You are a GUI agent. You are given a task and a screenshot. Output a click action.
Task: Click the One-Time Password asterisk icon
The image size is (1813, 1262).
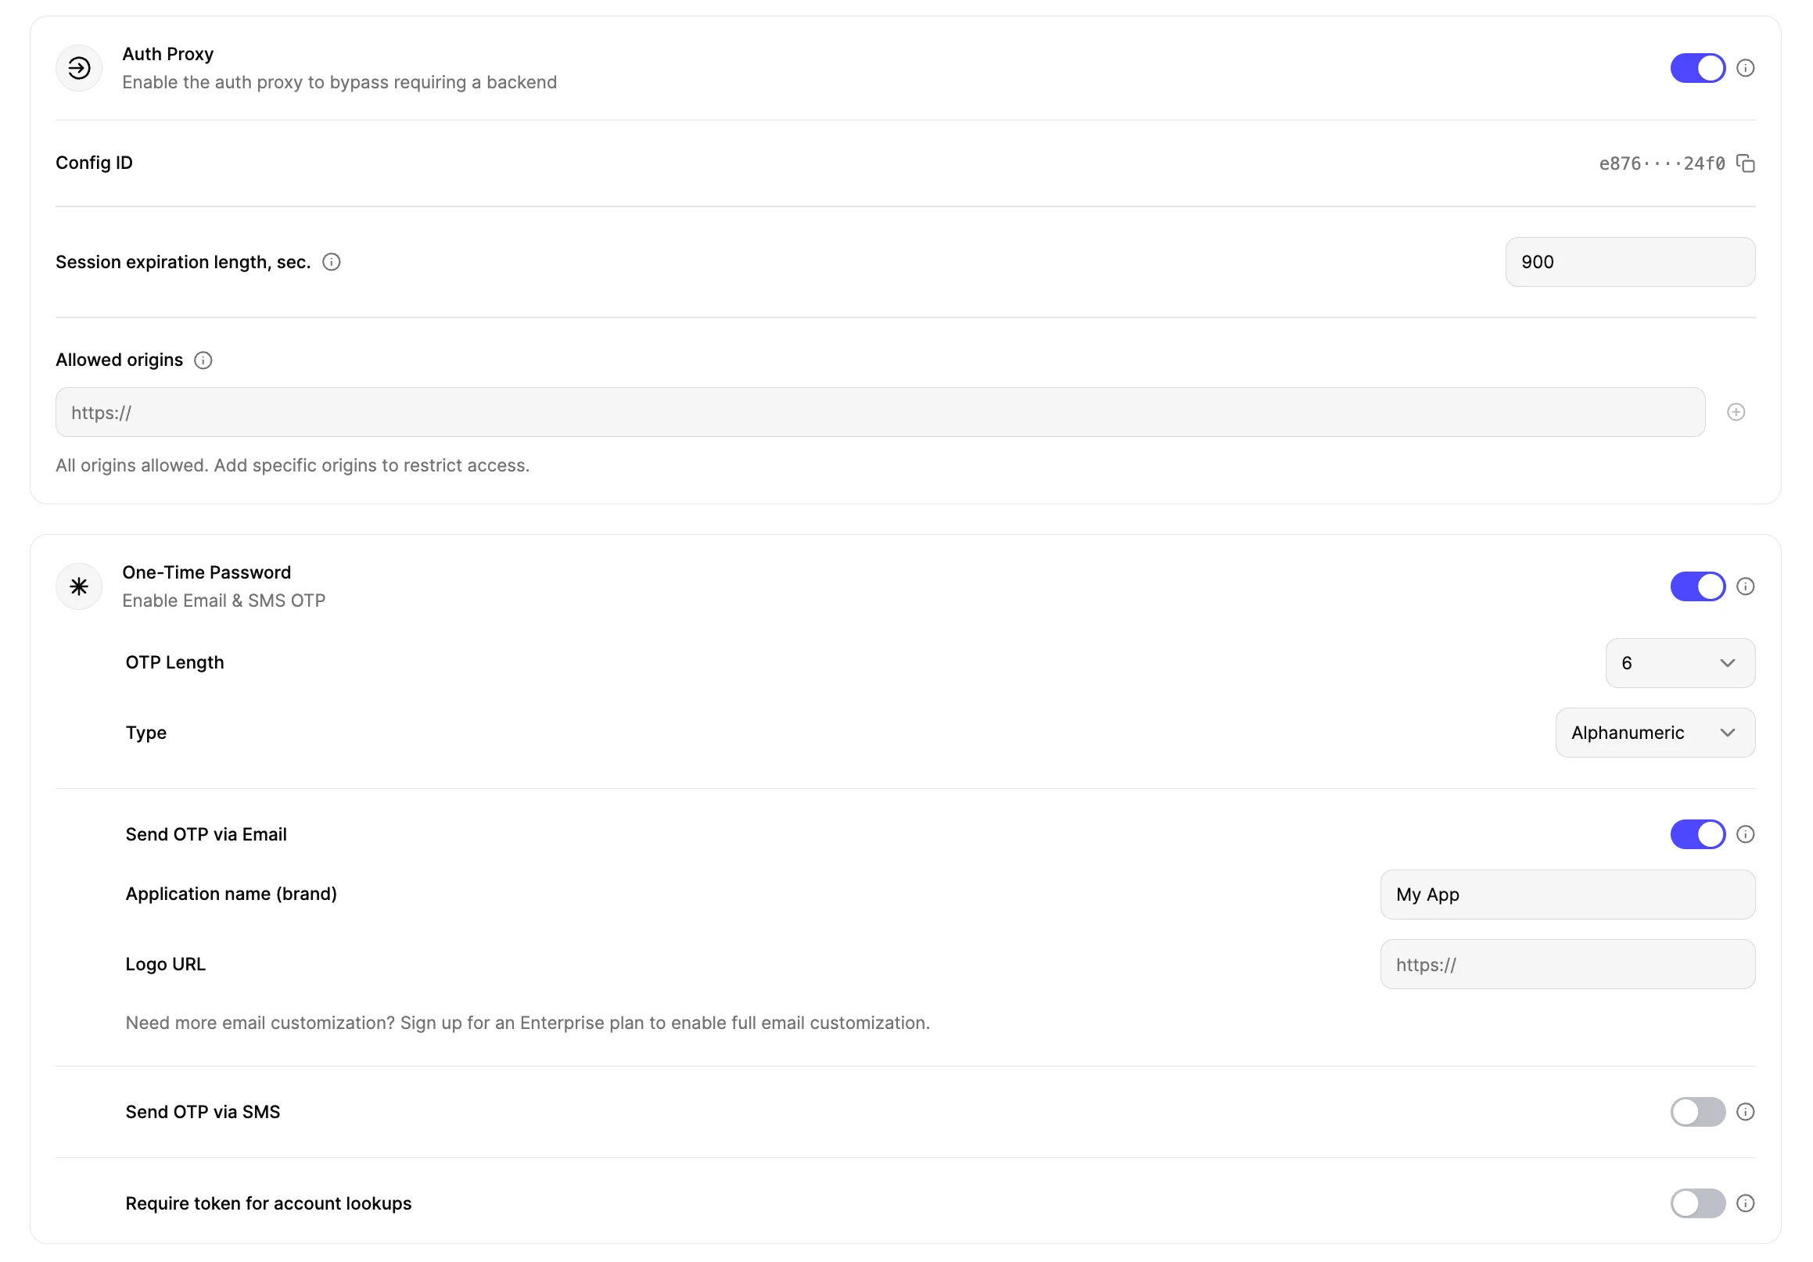pos(79,587)
